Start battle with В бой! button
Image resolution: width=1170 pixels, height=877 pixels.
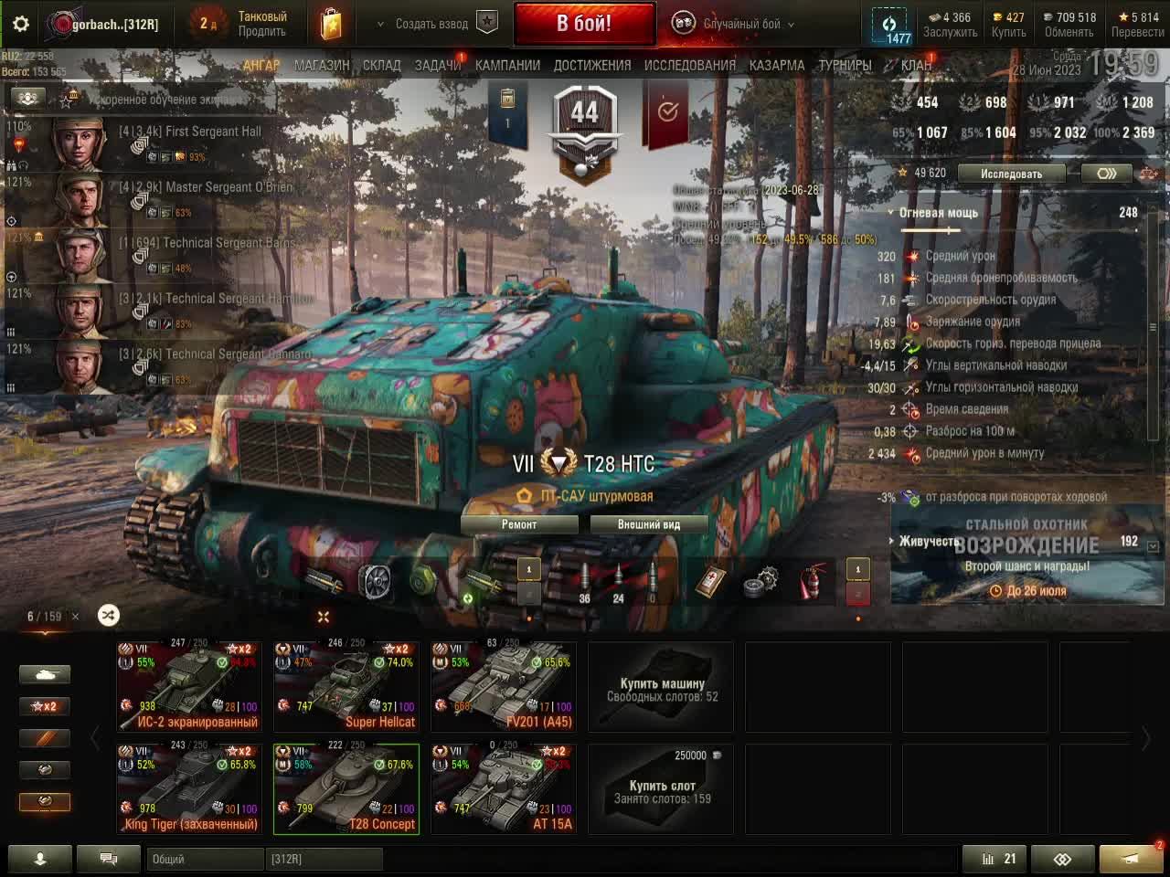pyautogui.click(x=584, y=24)
